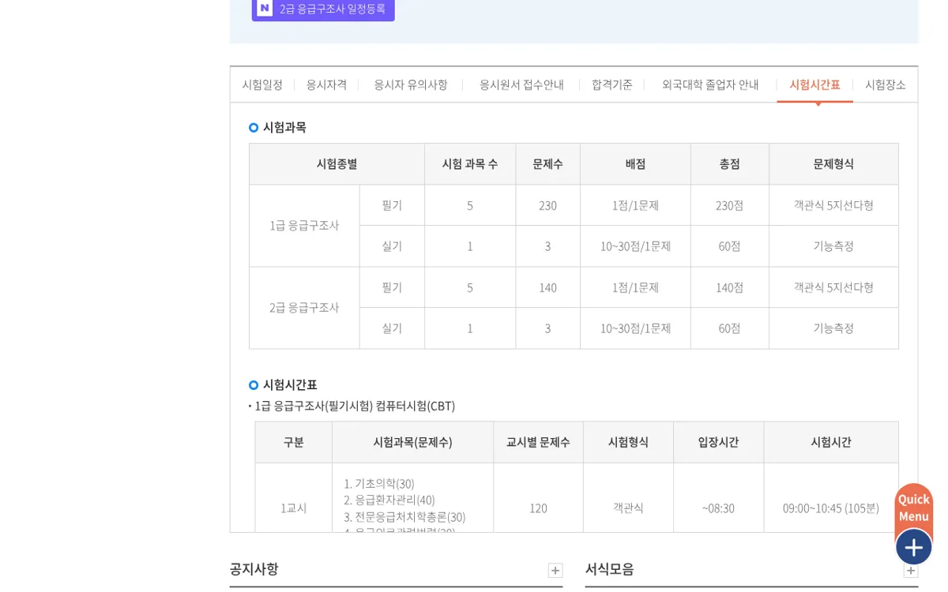Click the 시험형식 column header
This screenshot has width=948, height=592.
click(629, 442)
